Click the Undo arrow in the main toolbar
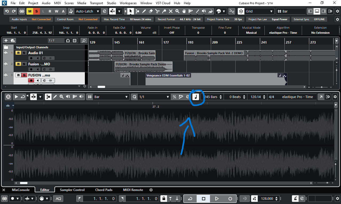Screen dimensions: 341x204 pos(7,11)
